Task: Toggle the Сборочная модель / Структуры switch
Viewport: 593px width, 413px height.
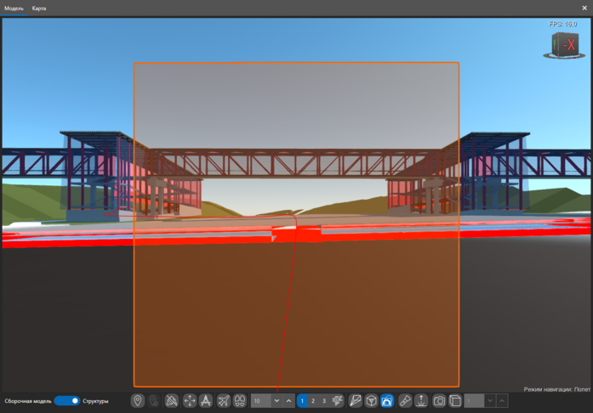Action: 66,400
